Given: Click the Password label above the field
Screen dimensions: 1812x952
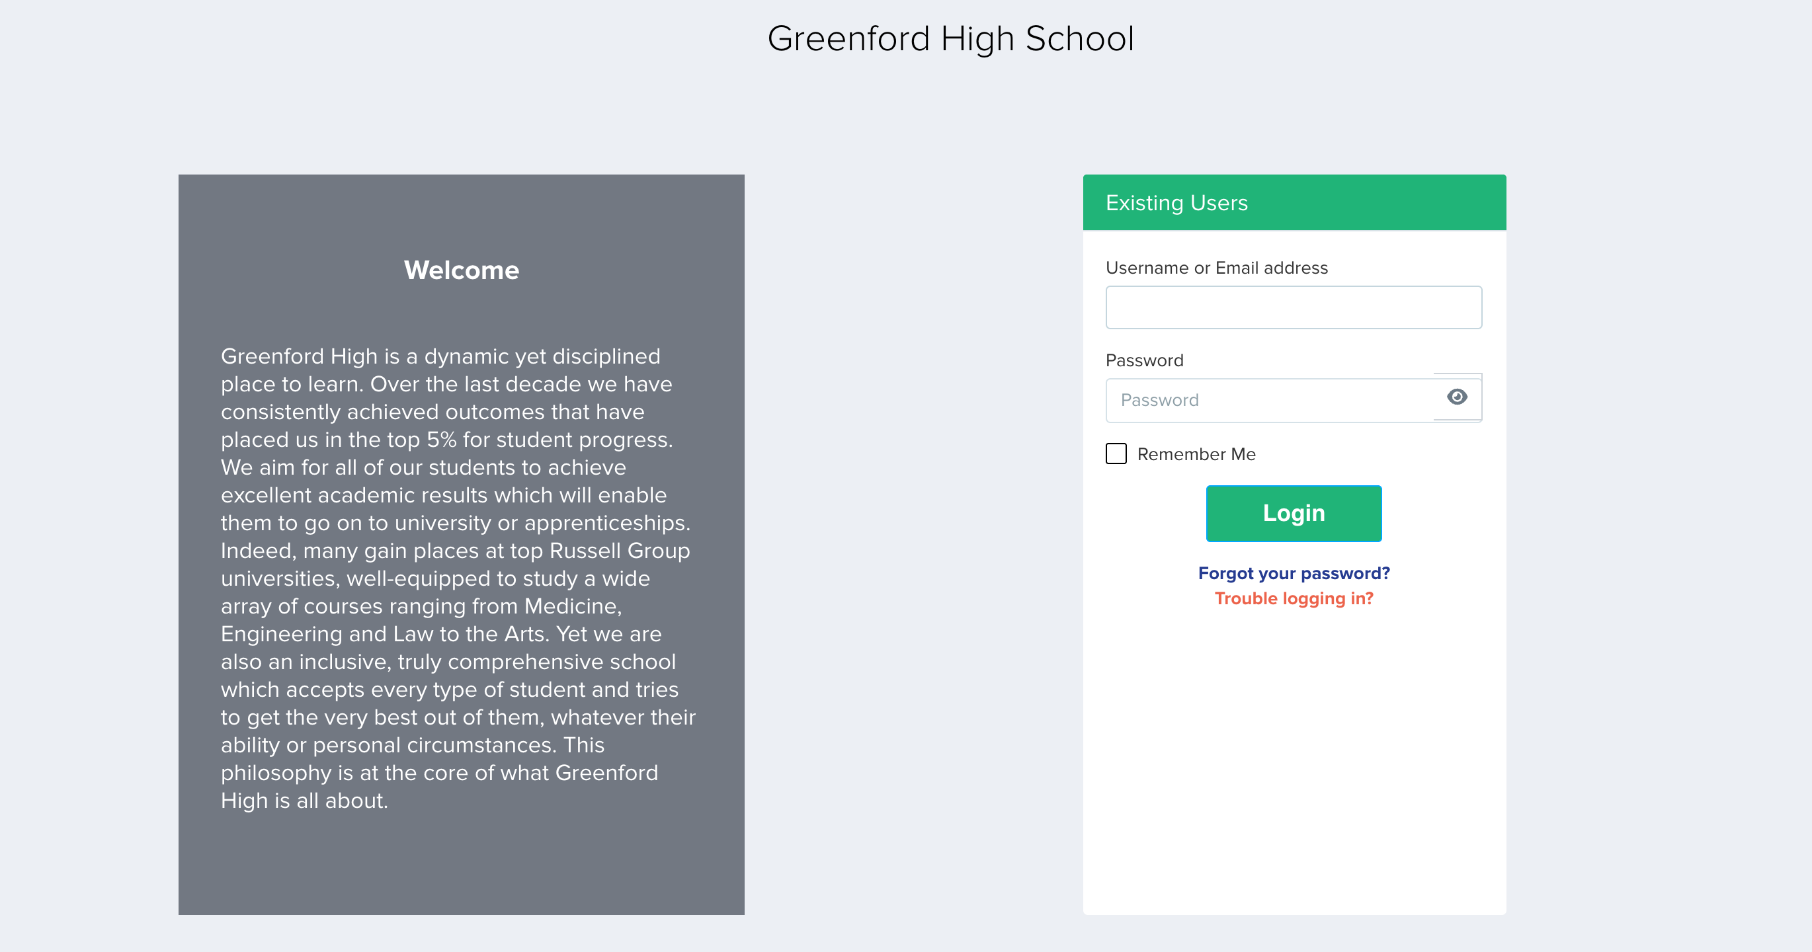Looking at the screenshot, I should pyautogui.click(x=1145, y=361).
